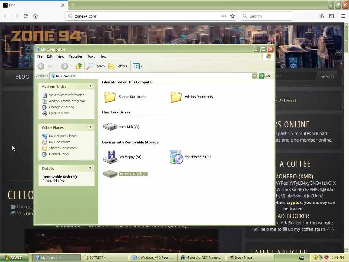Click the website Search button

(327, 76)
